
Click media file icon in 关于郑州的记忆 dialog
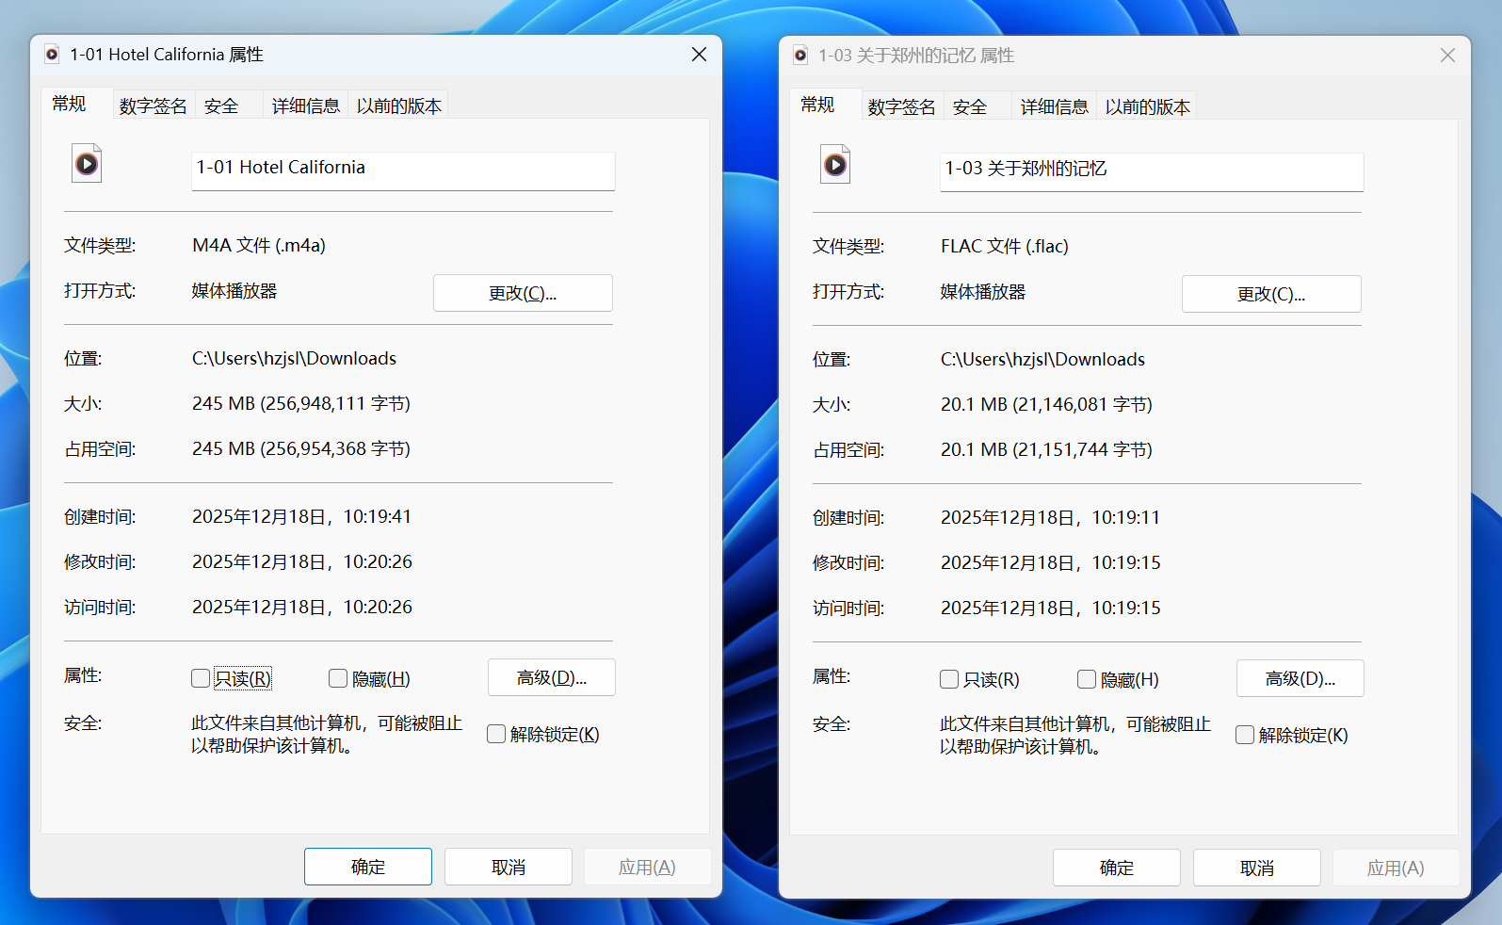click(x=835, y=165)
